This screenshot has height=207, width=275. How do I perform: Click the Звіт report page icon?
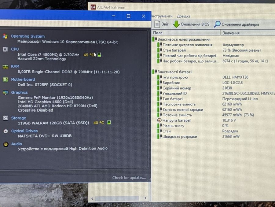tap(157, 24)
